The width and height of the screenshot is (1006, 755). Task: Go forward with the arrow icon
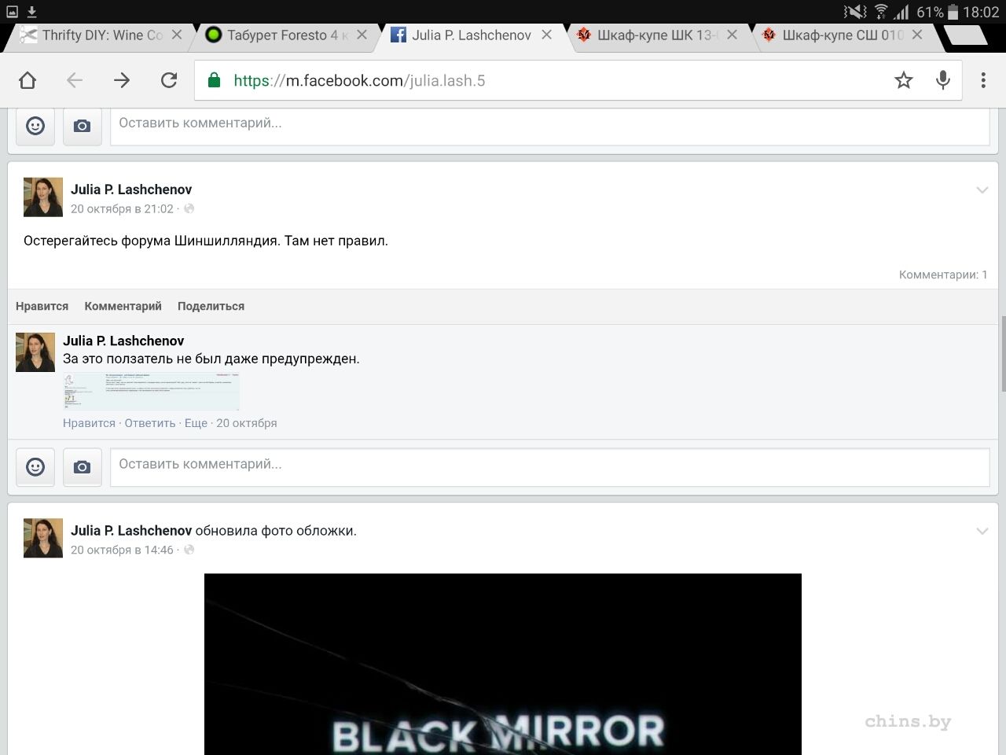pyautogui.click(x=122, y=80)
